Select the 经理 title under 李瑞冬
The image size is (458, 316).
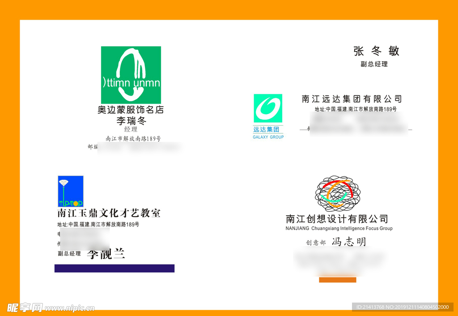[131, 130]
